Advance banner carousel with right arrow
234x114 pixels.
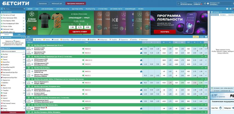[149, 23]
